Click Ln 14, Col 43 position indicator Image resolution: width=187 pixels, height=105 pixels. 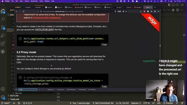coord(122,103)
